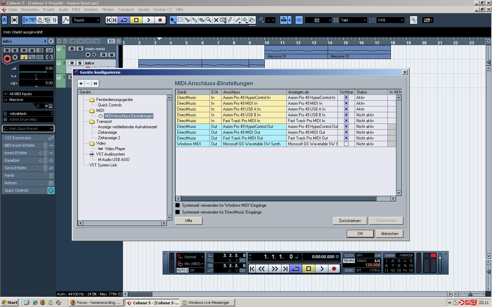The image size is (492, 307).
Task: Select M-Audio USB ASIO tree item
Action: pyautogui.click(x=113, y=160)
